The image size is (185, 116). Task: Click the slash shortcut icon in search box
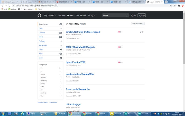(127, 15)
